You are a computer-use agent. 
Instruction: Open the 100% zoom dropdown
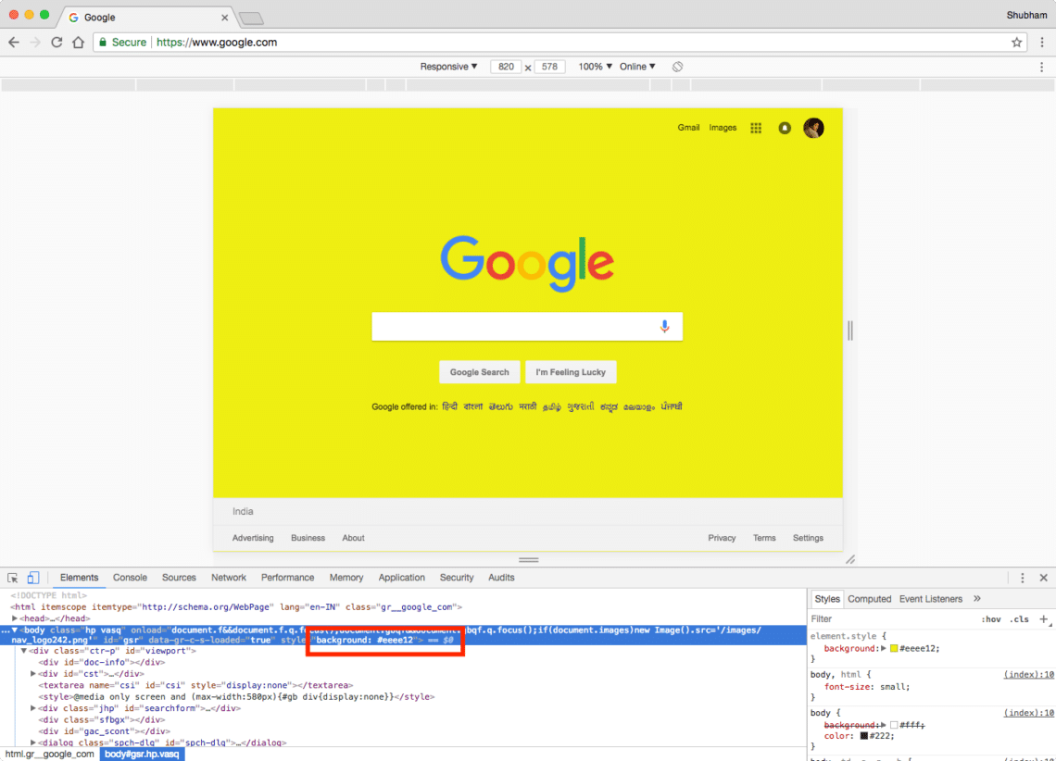[x=596, y=67]
